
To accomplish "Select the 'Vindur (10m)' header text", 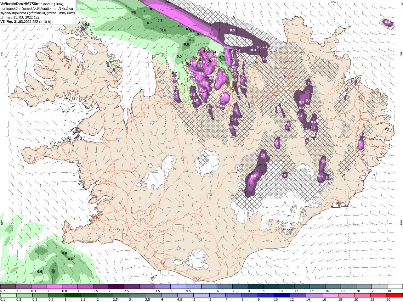I will pos(53,4).
